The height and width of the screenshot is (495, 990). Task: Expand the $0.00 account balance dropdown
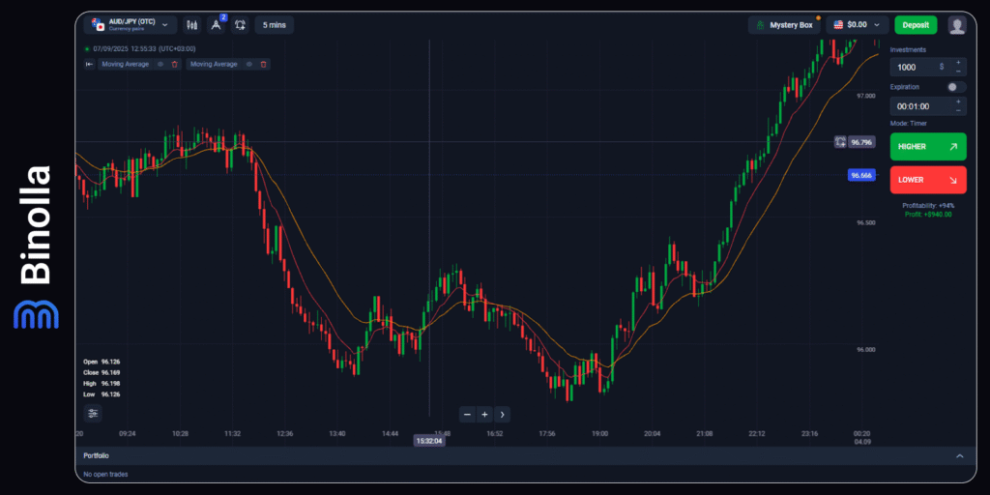858,25
